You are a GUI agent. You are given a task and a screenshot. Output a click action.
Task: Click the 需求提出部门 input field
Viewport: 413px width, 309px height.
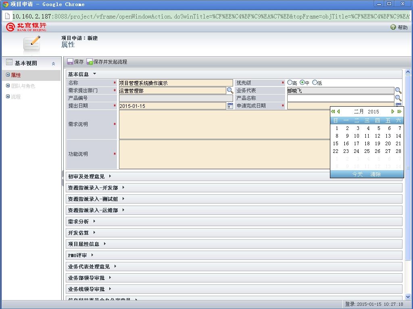(173, 91)
